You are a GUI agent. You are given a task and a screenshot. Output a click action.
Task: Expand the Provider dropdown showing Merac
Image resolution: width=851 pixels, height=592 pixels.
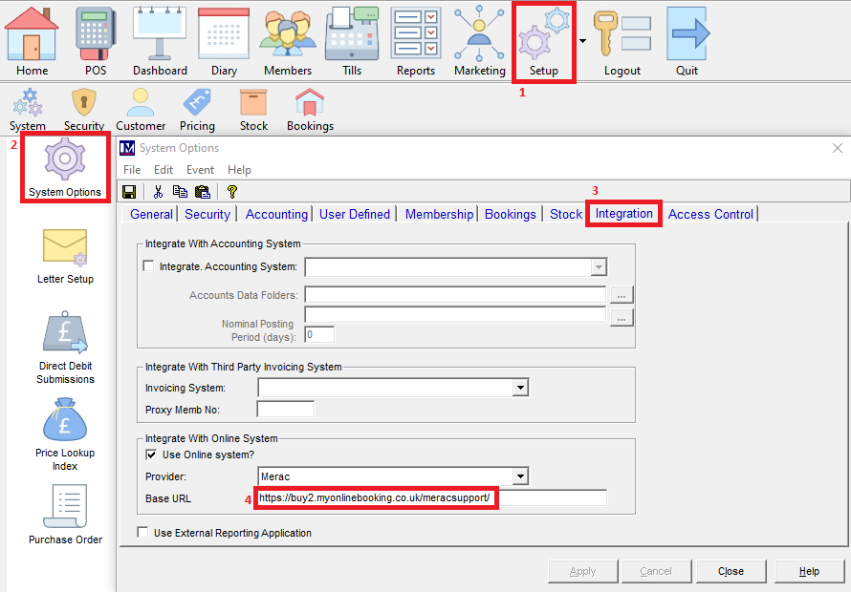(520, 476)
